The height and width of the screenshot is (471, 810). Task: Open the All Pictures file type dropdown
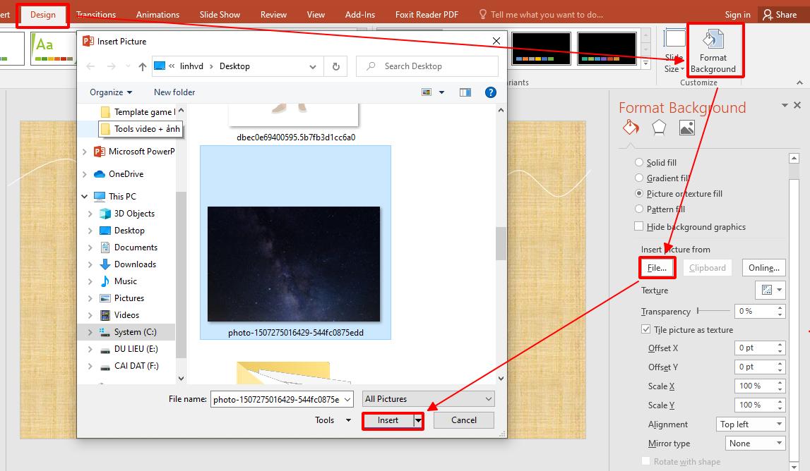[x=427, y=398]
